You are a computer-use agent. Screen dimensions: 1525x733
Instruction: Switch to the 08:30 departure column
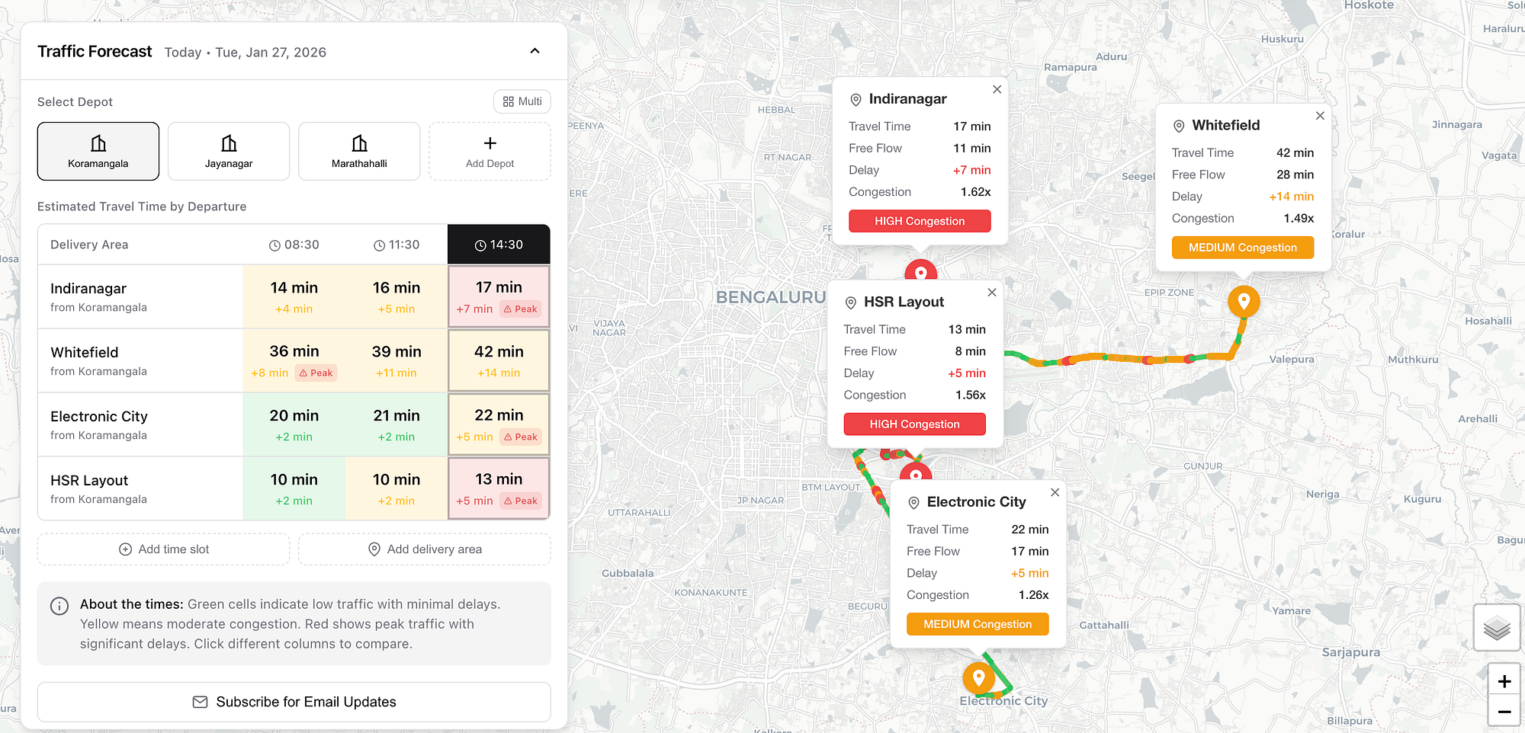coord(294,245)
